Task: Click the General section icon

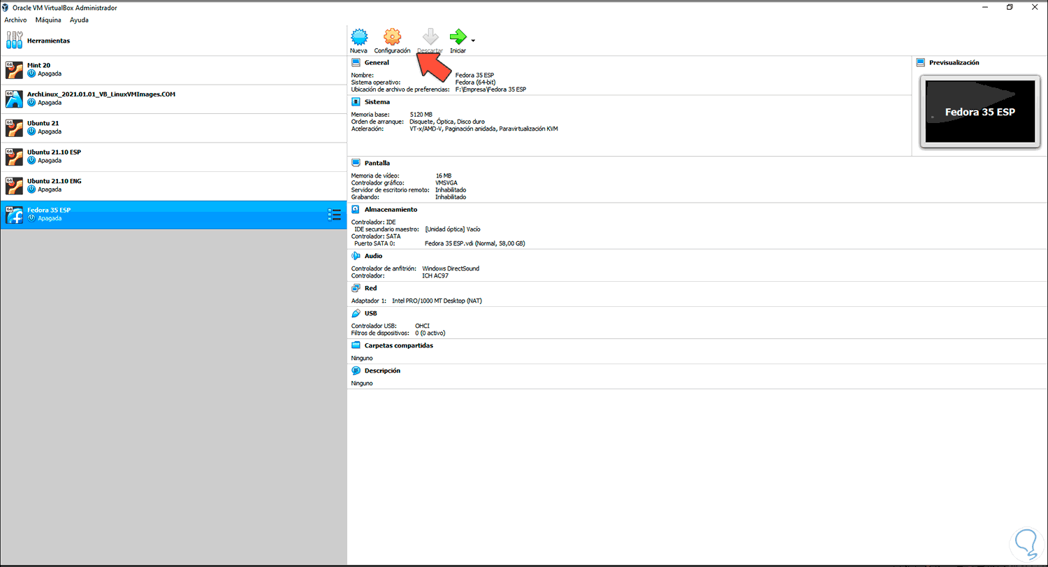Action: 356,62
